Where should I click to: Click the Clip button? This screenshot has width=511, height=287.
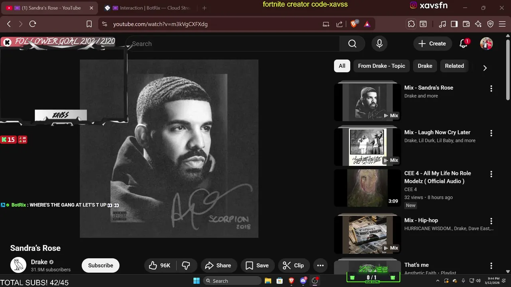[x=293, y=265]
